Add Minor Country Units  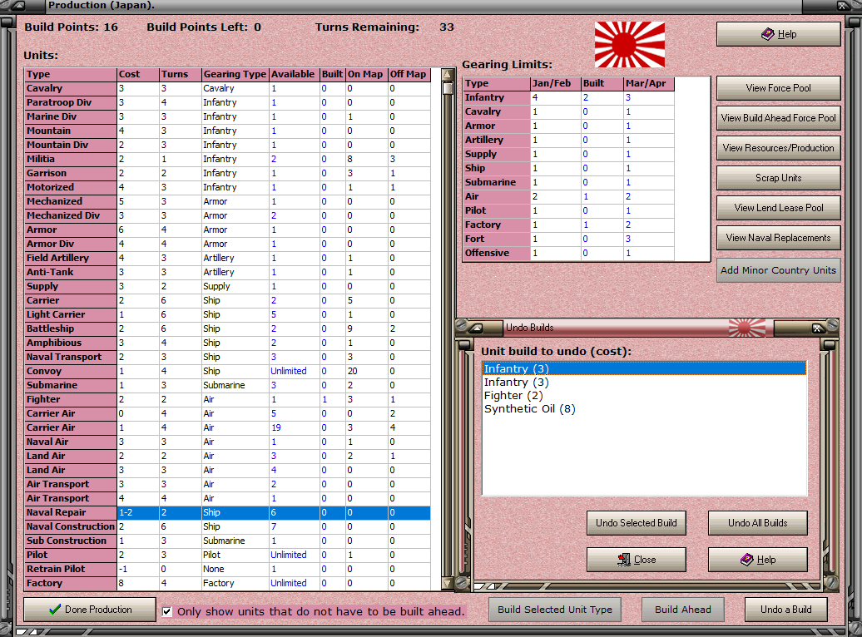[x=778, y=269]
